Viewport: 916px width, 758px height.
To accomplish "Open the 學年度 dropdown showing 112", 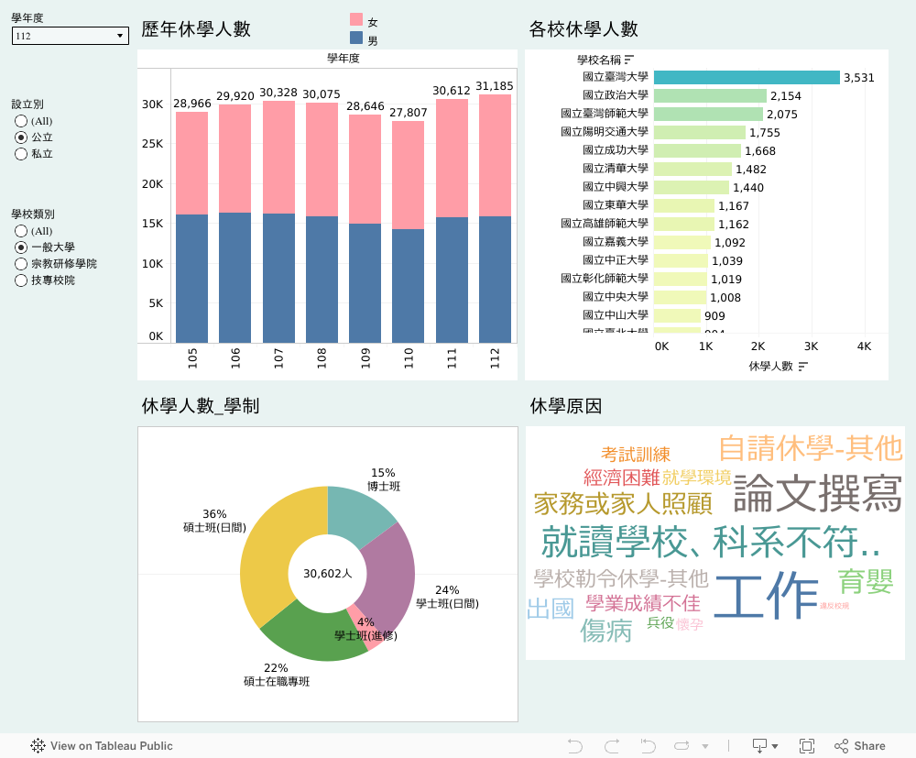I will [70, 36].
